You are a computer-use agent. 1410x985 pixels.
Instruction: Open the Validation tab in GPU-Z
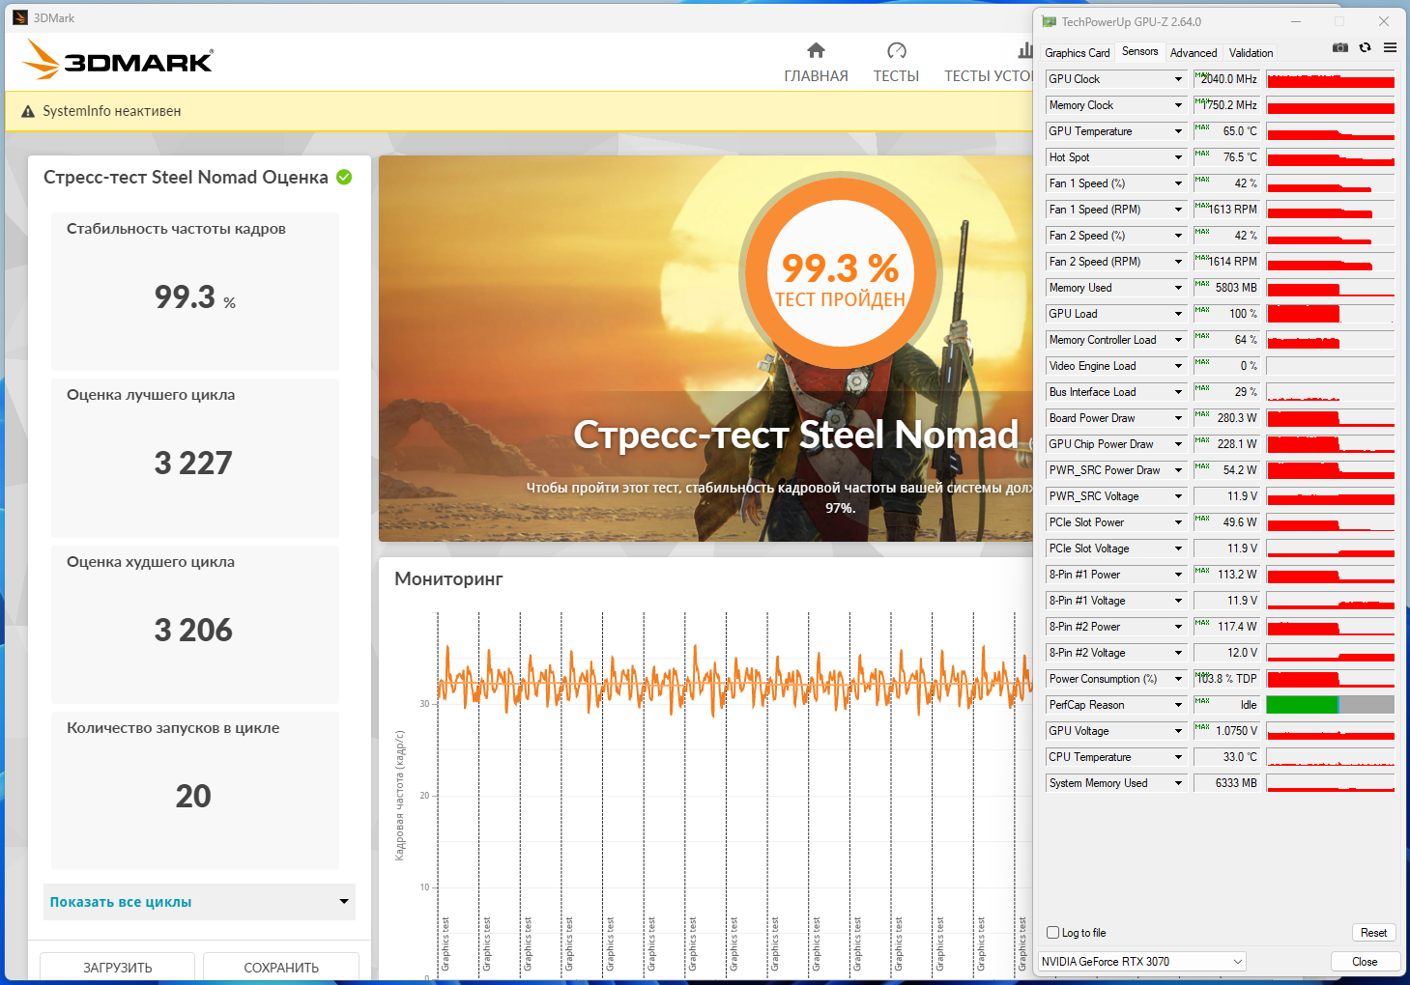click(1251, 53)
